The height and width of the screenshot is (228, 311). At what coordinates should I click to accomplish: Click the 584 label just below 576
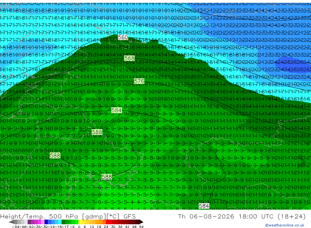(116, 110)
